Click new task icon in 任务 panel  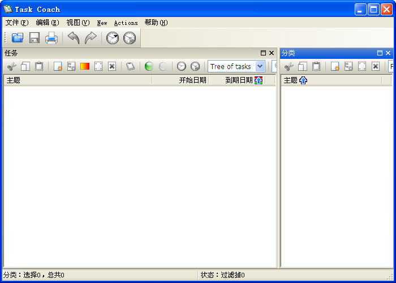58,66
